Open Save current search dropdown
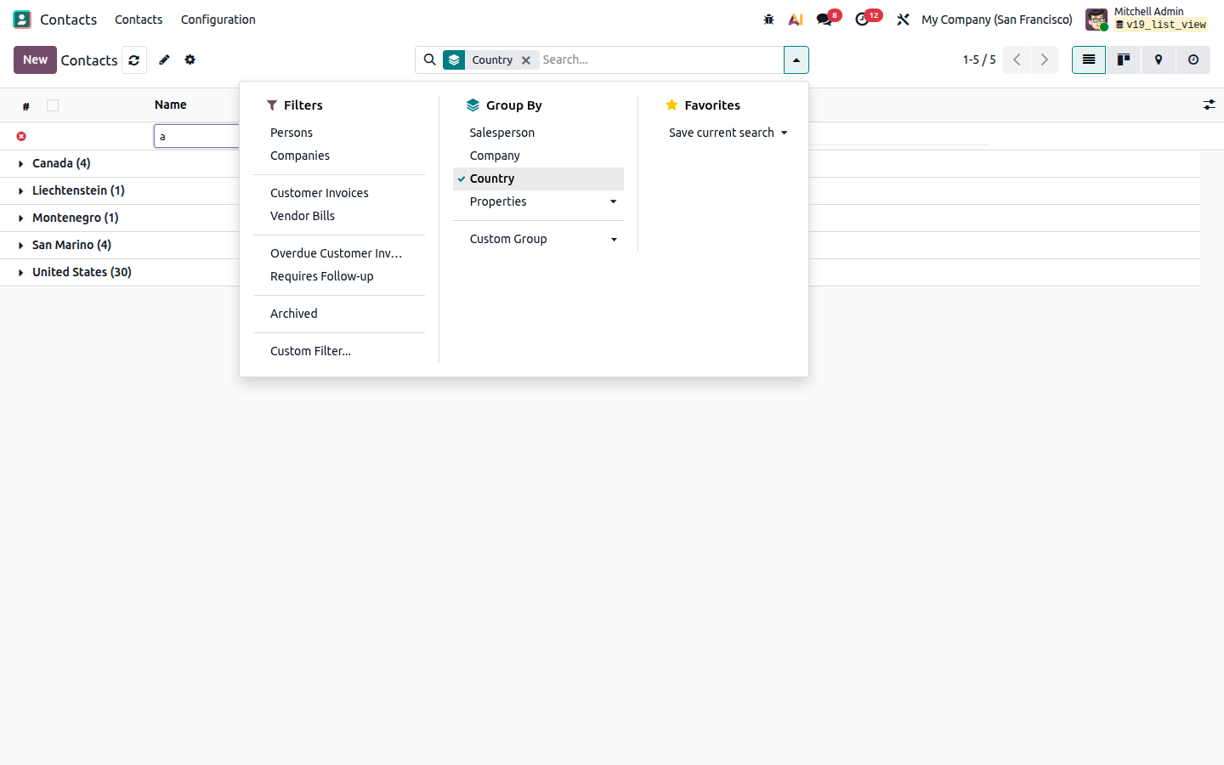 pos(728,133)
